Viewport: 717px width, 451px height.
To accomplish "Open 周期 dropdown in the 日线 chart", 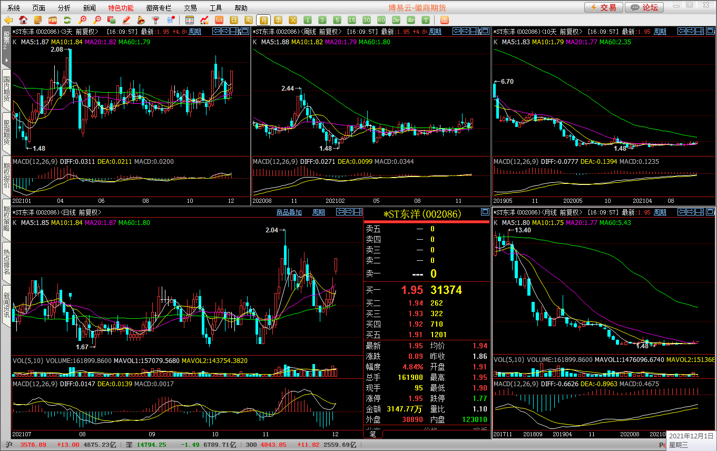I will (x=319, y=212).
